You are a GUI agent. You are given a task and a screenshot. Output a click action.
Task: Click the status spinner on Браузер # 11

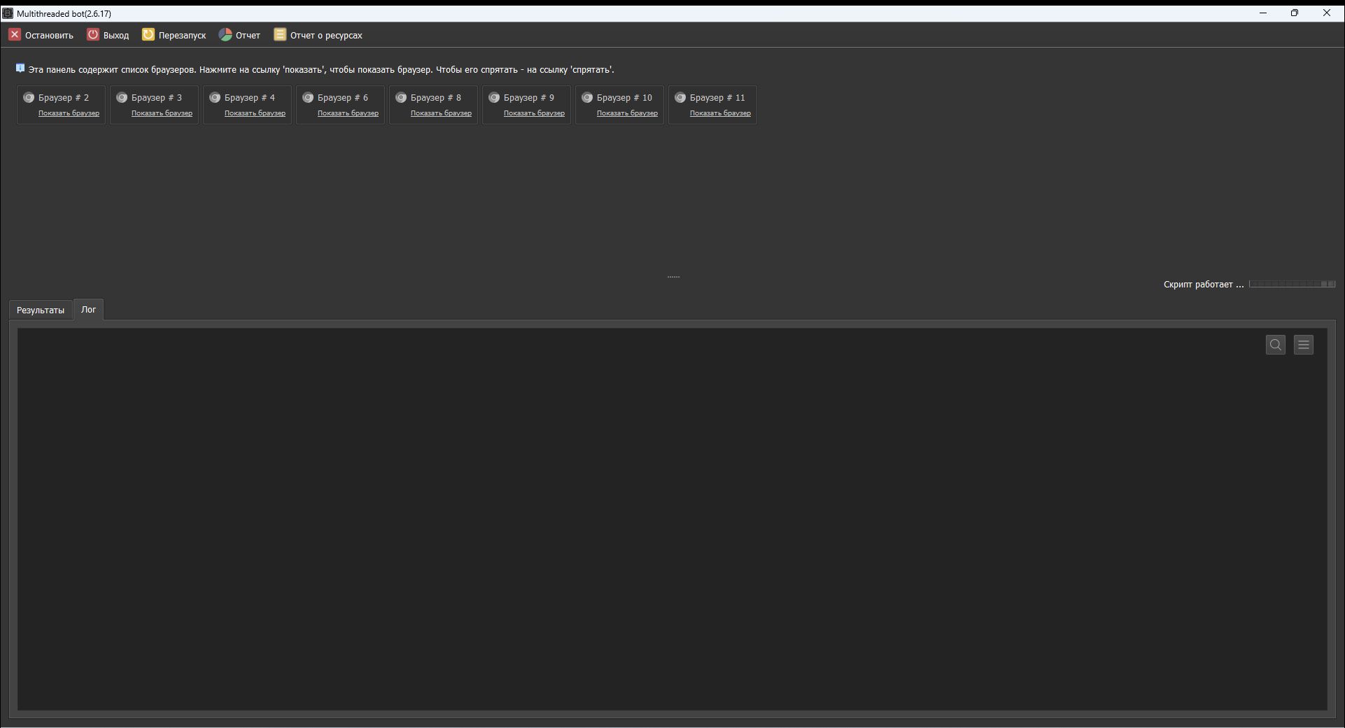point(680,97)
